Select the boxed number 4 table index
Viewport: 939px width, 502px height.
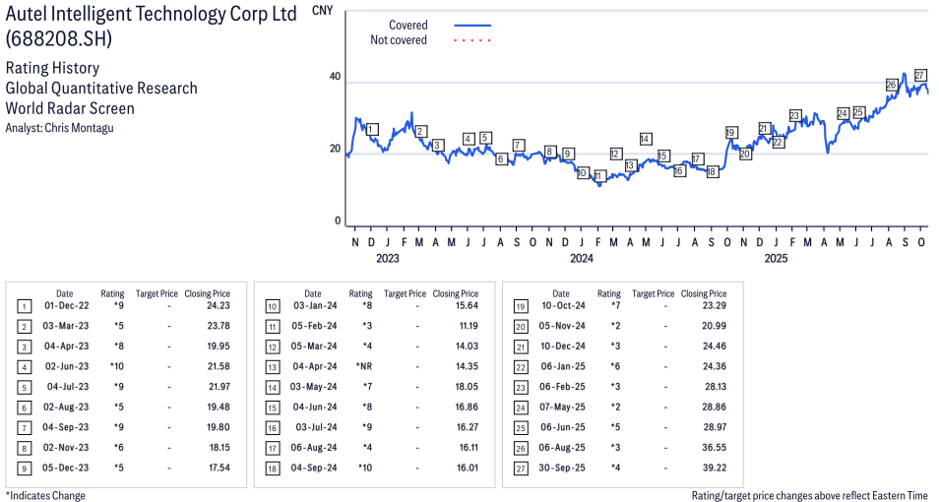(24, 365)
